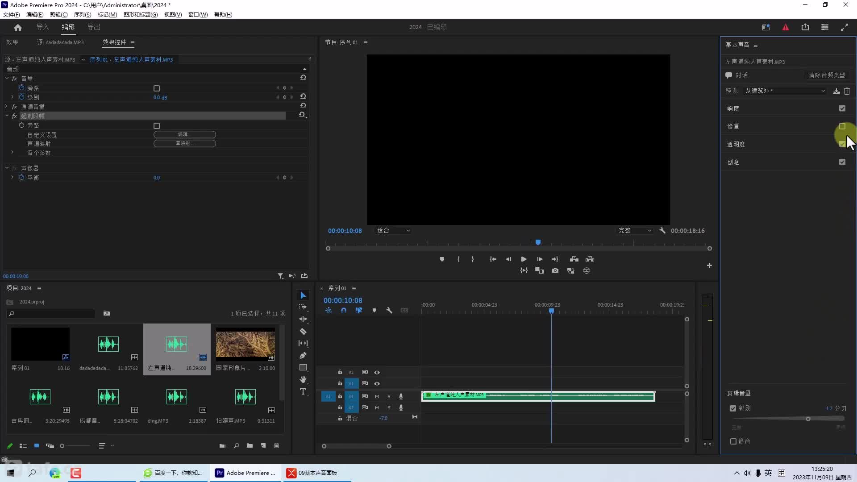Open source clip dropdown arrow
Screen dimensions: 857x482
[x=83, y=59]
